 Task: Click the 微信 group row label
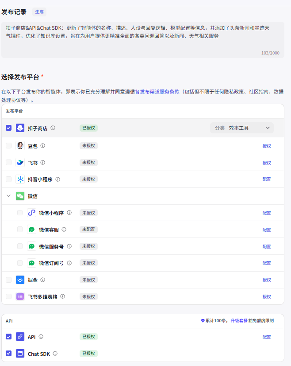tap(33, 196)
